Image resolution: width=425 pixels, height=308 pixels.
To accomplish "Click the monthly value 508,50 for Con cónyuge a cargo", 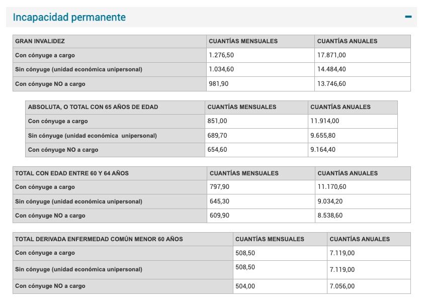I will (x=245, y=253).
